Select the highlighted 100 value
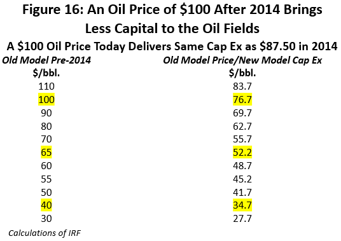This screenshot has height=241, width=341. [46, 100]
